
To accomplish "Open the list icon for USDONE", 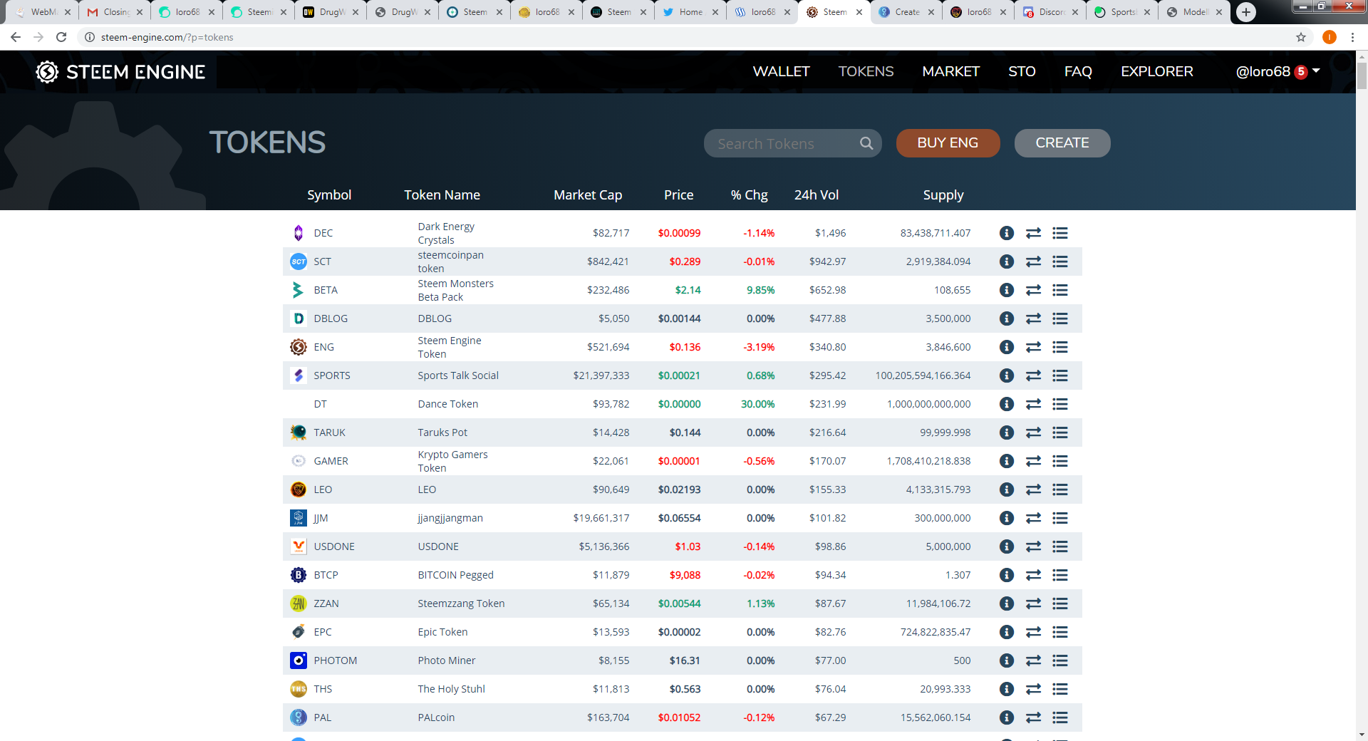I will click(x=1060, y=546).
